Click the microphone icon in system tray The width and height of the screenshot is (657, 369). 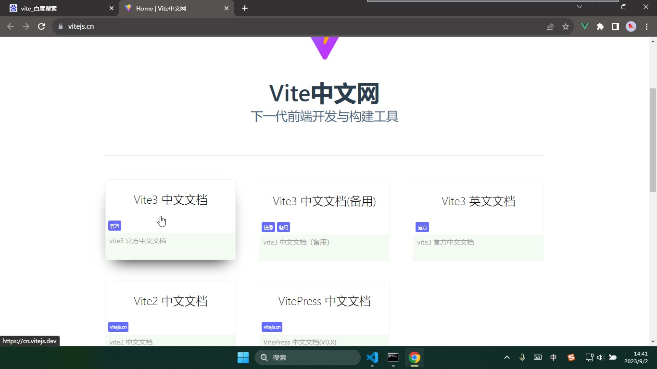[522, 357]
